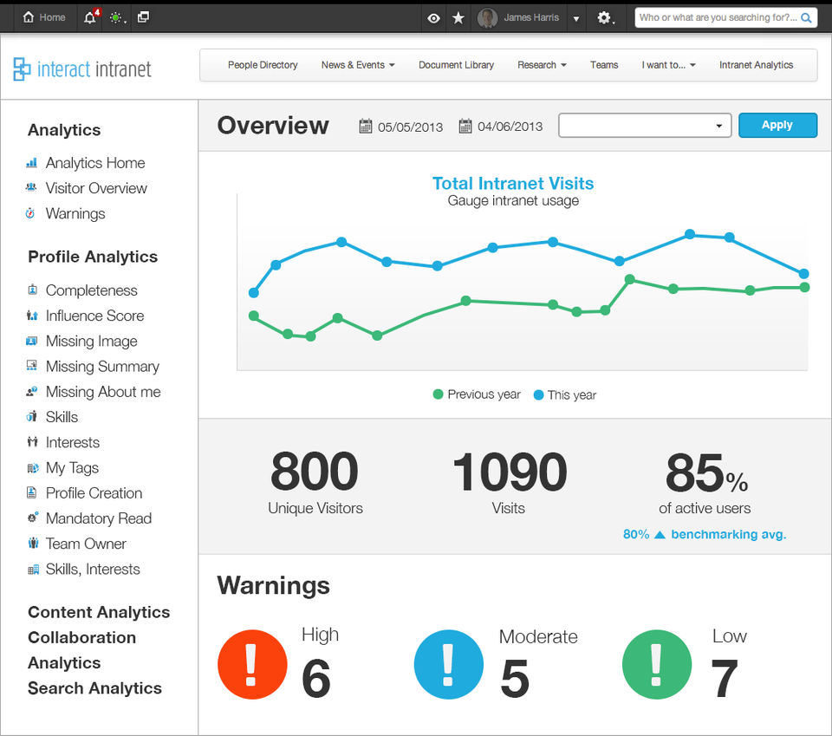Click the green Low warning icon
The width and height of the screenshot is (832, 736).
tap(657, 664)
